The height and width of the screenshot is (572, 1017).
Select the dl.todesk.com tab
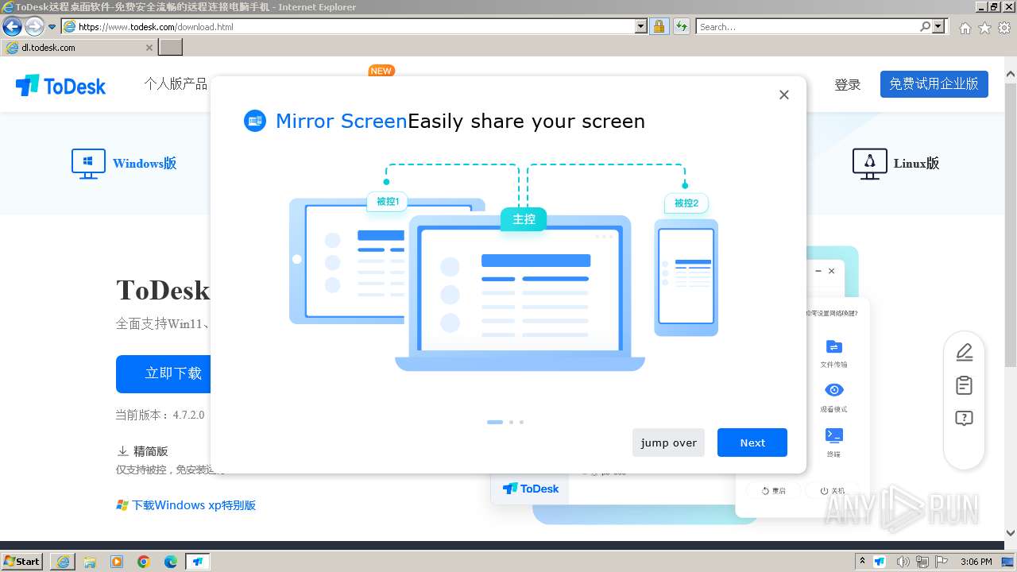[x=78, y=47]
